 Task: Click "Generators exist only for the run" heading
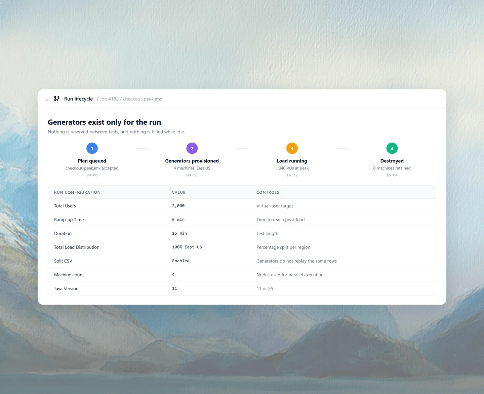pos(105,122)
